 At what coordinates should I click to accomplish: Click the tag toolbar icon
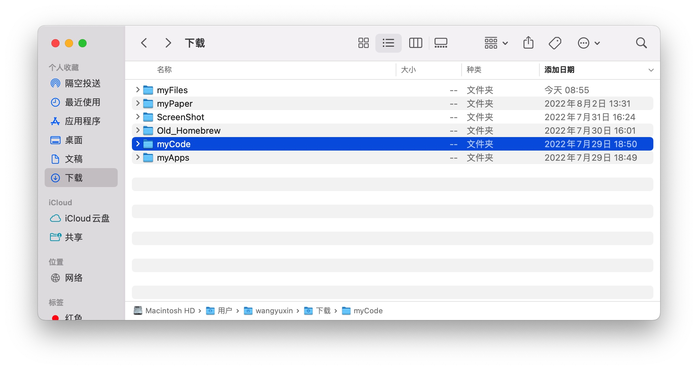[x=555, y=43]
